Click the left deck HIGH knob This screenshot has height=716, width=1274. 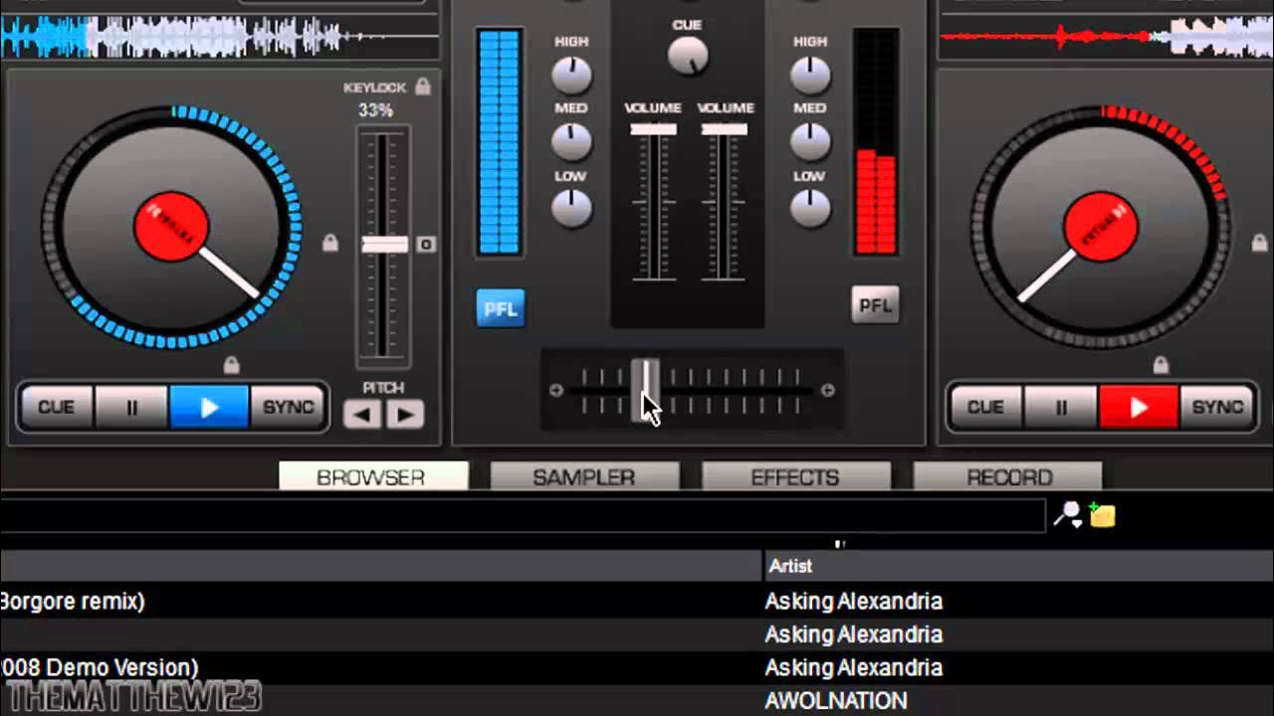click(x=571, y=75)
